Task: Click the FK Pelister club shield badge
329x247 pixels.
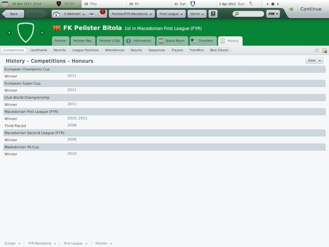Action: 25,33
